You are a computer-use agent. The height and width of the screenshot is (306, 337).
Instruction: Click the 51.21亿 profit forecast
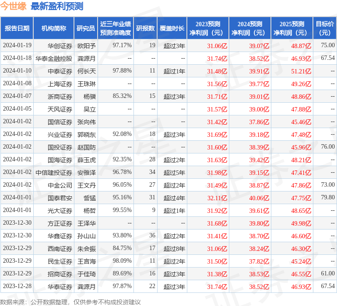(x=301, y=71)
